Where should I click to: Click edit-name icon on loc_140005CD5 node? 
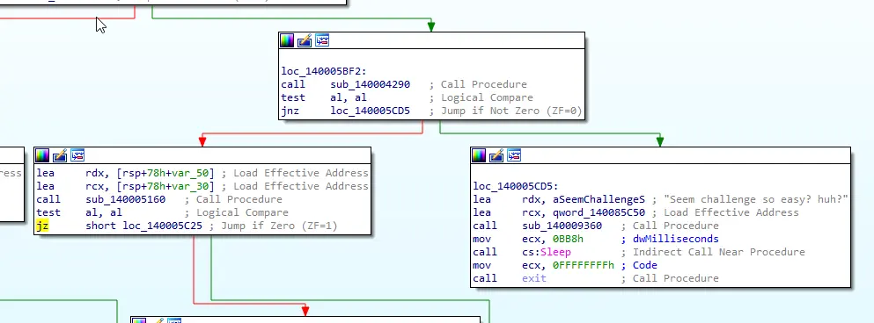pos(496,155)
